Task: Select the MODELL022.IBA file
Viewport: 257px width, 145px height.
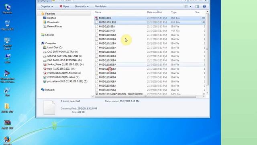Action: 150,48
